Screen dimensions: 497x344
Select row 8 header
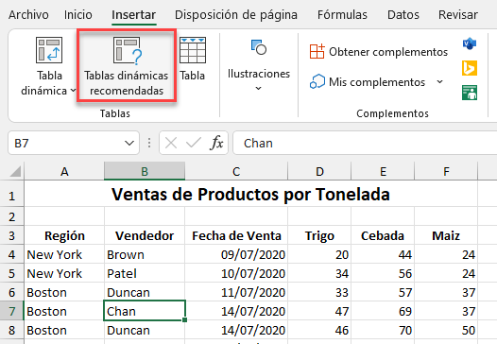tap(11, 330)
